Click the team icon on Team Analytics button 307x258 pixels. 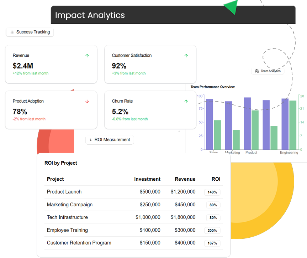point(257,71)
